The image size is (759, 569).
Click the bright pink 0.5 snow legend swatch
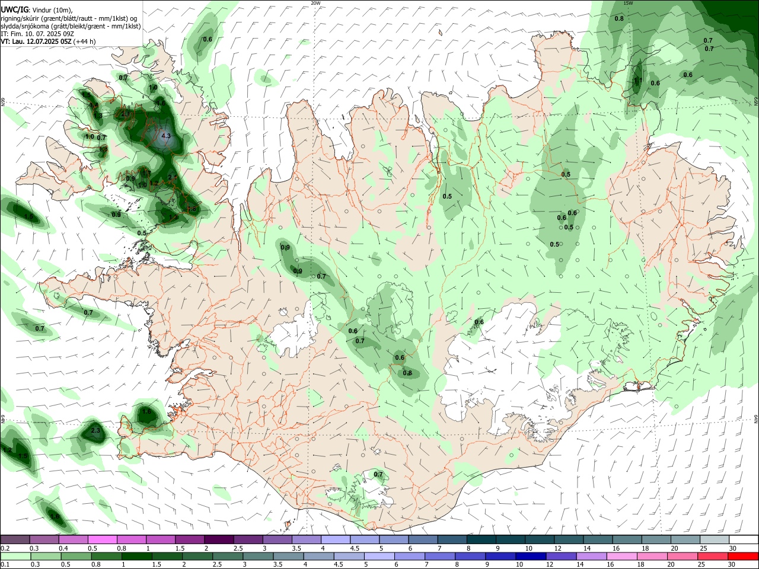(x=103, y=539)
